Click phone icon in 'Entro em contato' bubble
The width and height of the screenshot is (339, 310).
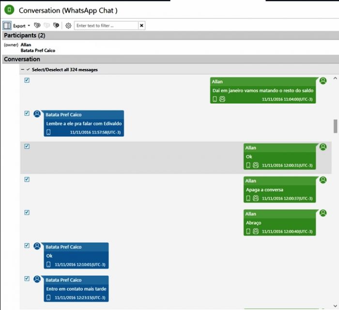pos(48,297)
